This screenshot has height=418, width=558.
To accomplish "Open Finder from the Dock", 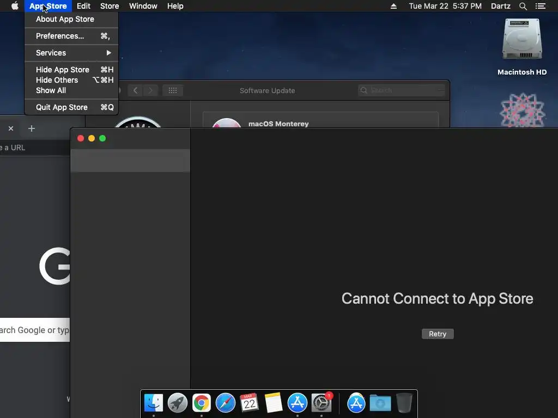I will click(x=153, y=403).
